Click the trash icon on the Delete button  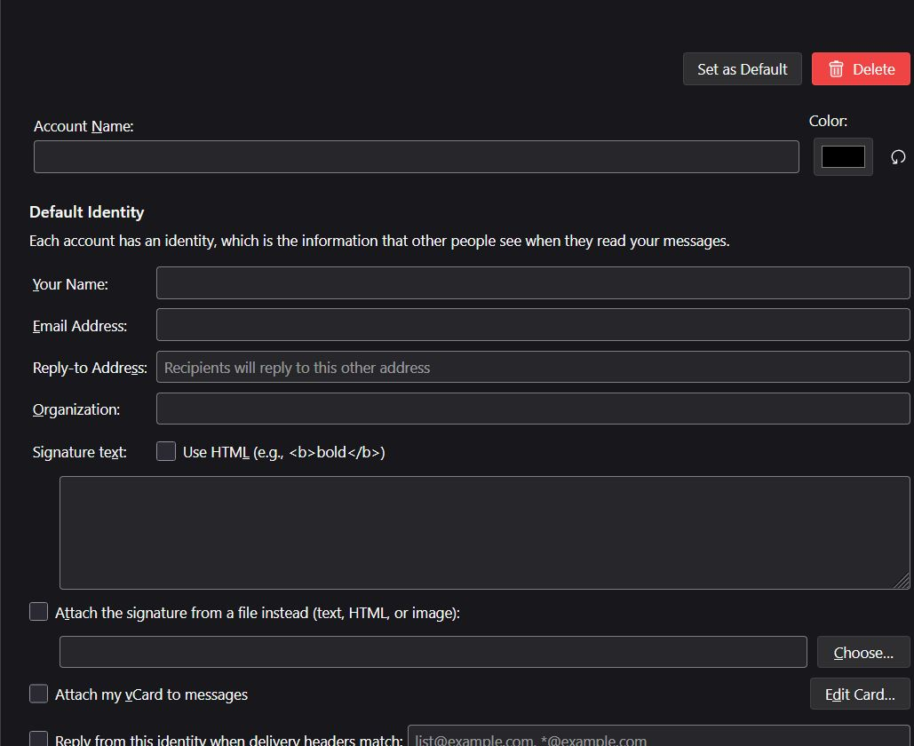pos(836,69)
